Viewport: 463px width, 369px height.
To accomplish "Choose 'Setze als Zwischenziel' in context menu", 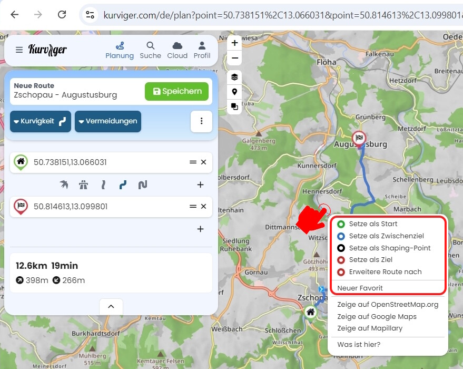I will (x=386, y=236).
